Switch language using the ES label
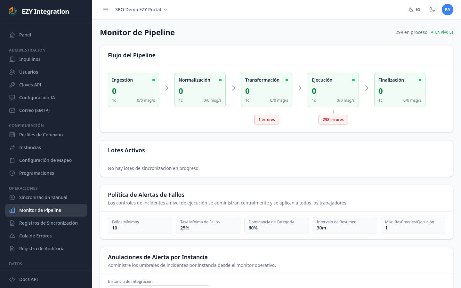 (418, 10)
